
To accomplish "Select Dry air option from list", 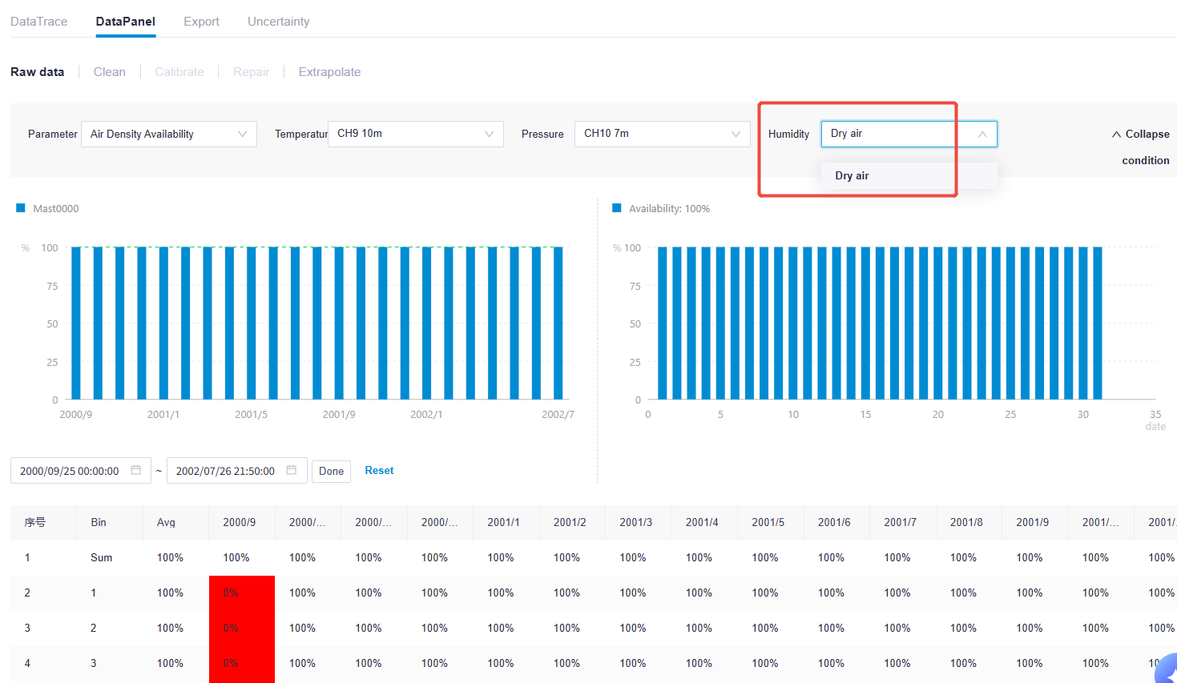I will (x=852, y=175).
